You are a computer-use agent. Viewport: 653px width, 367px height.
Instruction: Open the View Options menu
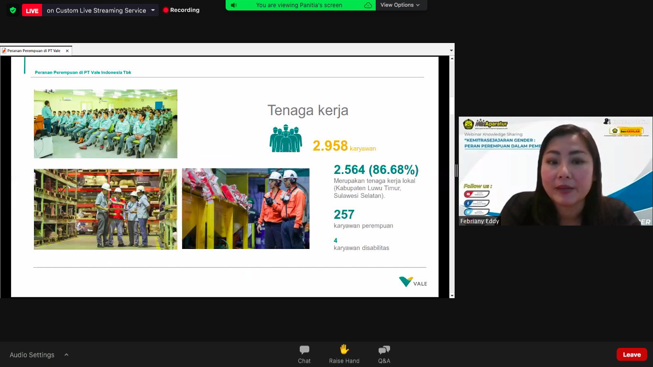(x=400, y=5)
